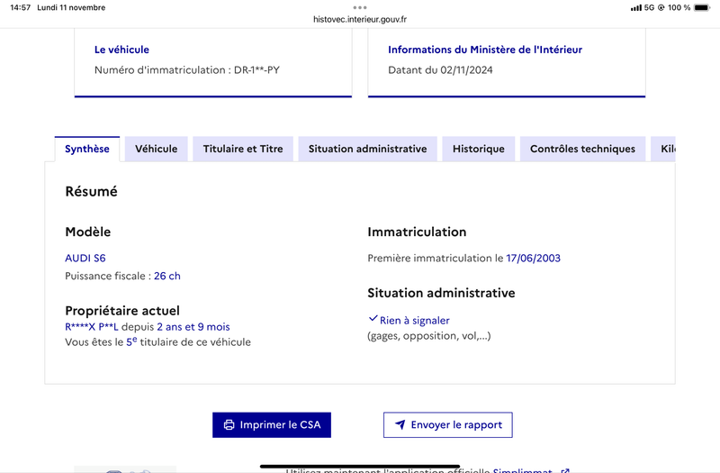The image size is (720, 473).
Task: Click the Imprimer le CSA button
Action: click(272, 424)
